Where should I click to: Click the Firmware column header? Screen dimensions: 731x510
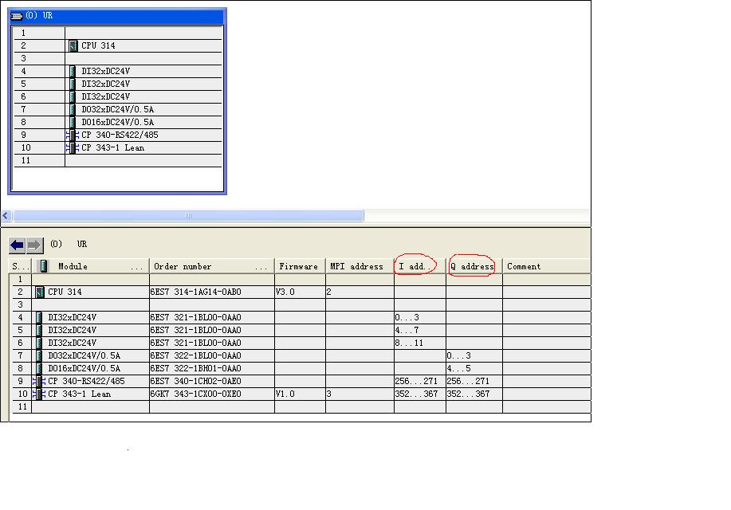(x=300, y=266)
